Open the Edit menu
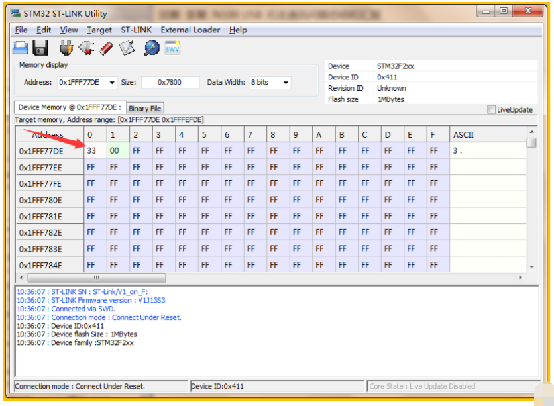 [x=44, y=30]
